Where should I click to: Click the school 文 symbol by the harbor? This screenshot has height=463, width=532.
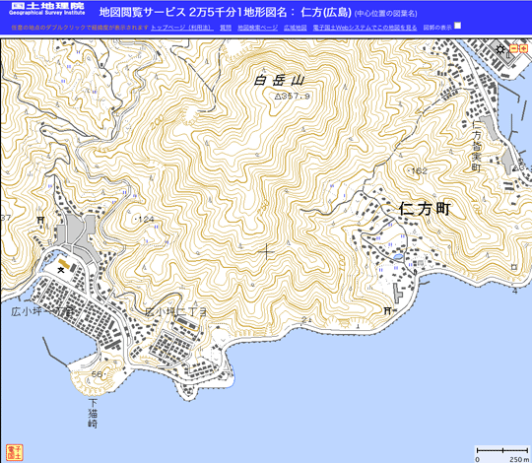[61, 270]
